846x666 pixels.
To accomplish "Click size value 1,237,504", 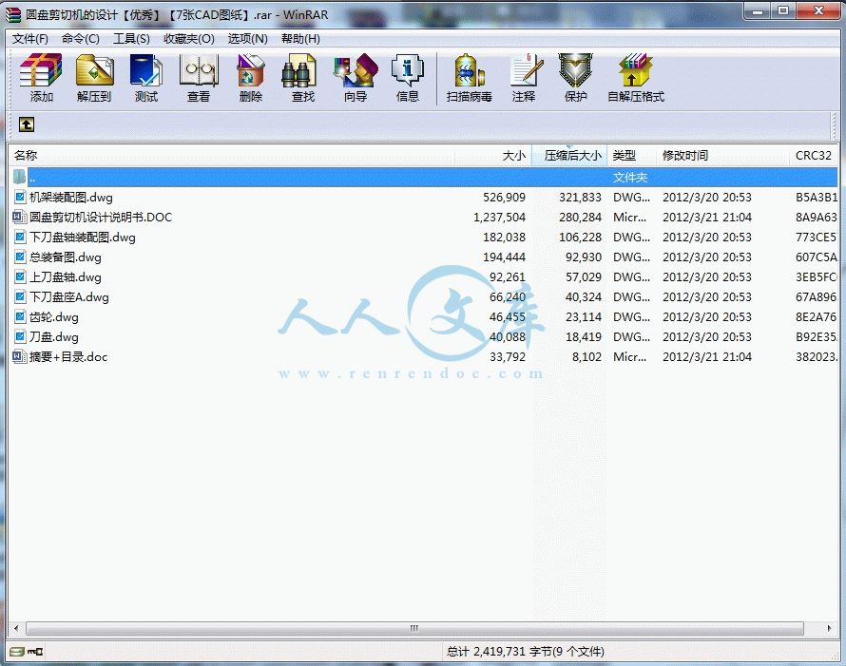I will tap(499, 218).
